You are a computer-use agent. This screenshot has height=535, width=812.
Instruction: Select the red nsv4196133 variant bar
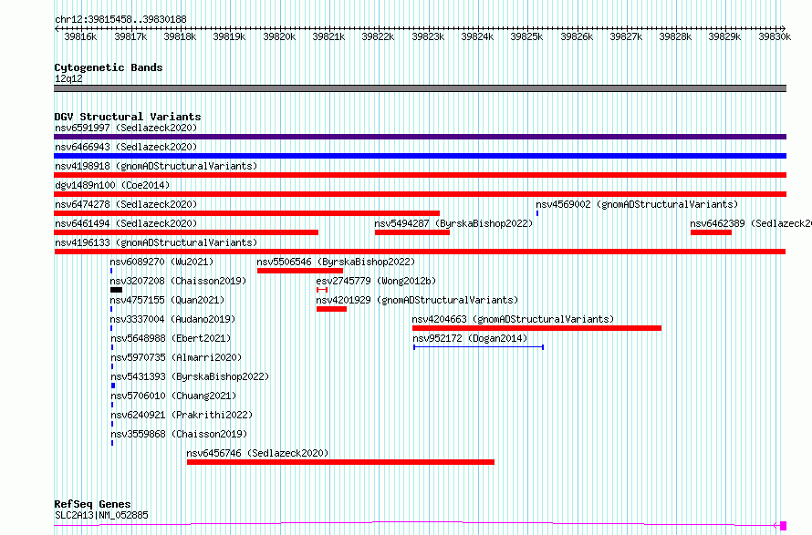(420, 252)
